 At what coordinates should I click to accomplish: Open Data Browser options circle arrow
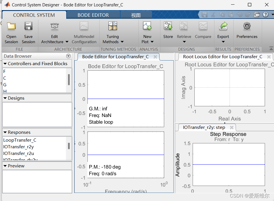69,56
